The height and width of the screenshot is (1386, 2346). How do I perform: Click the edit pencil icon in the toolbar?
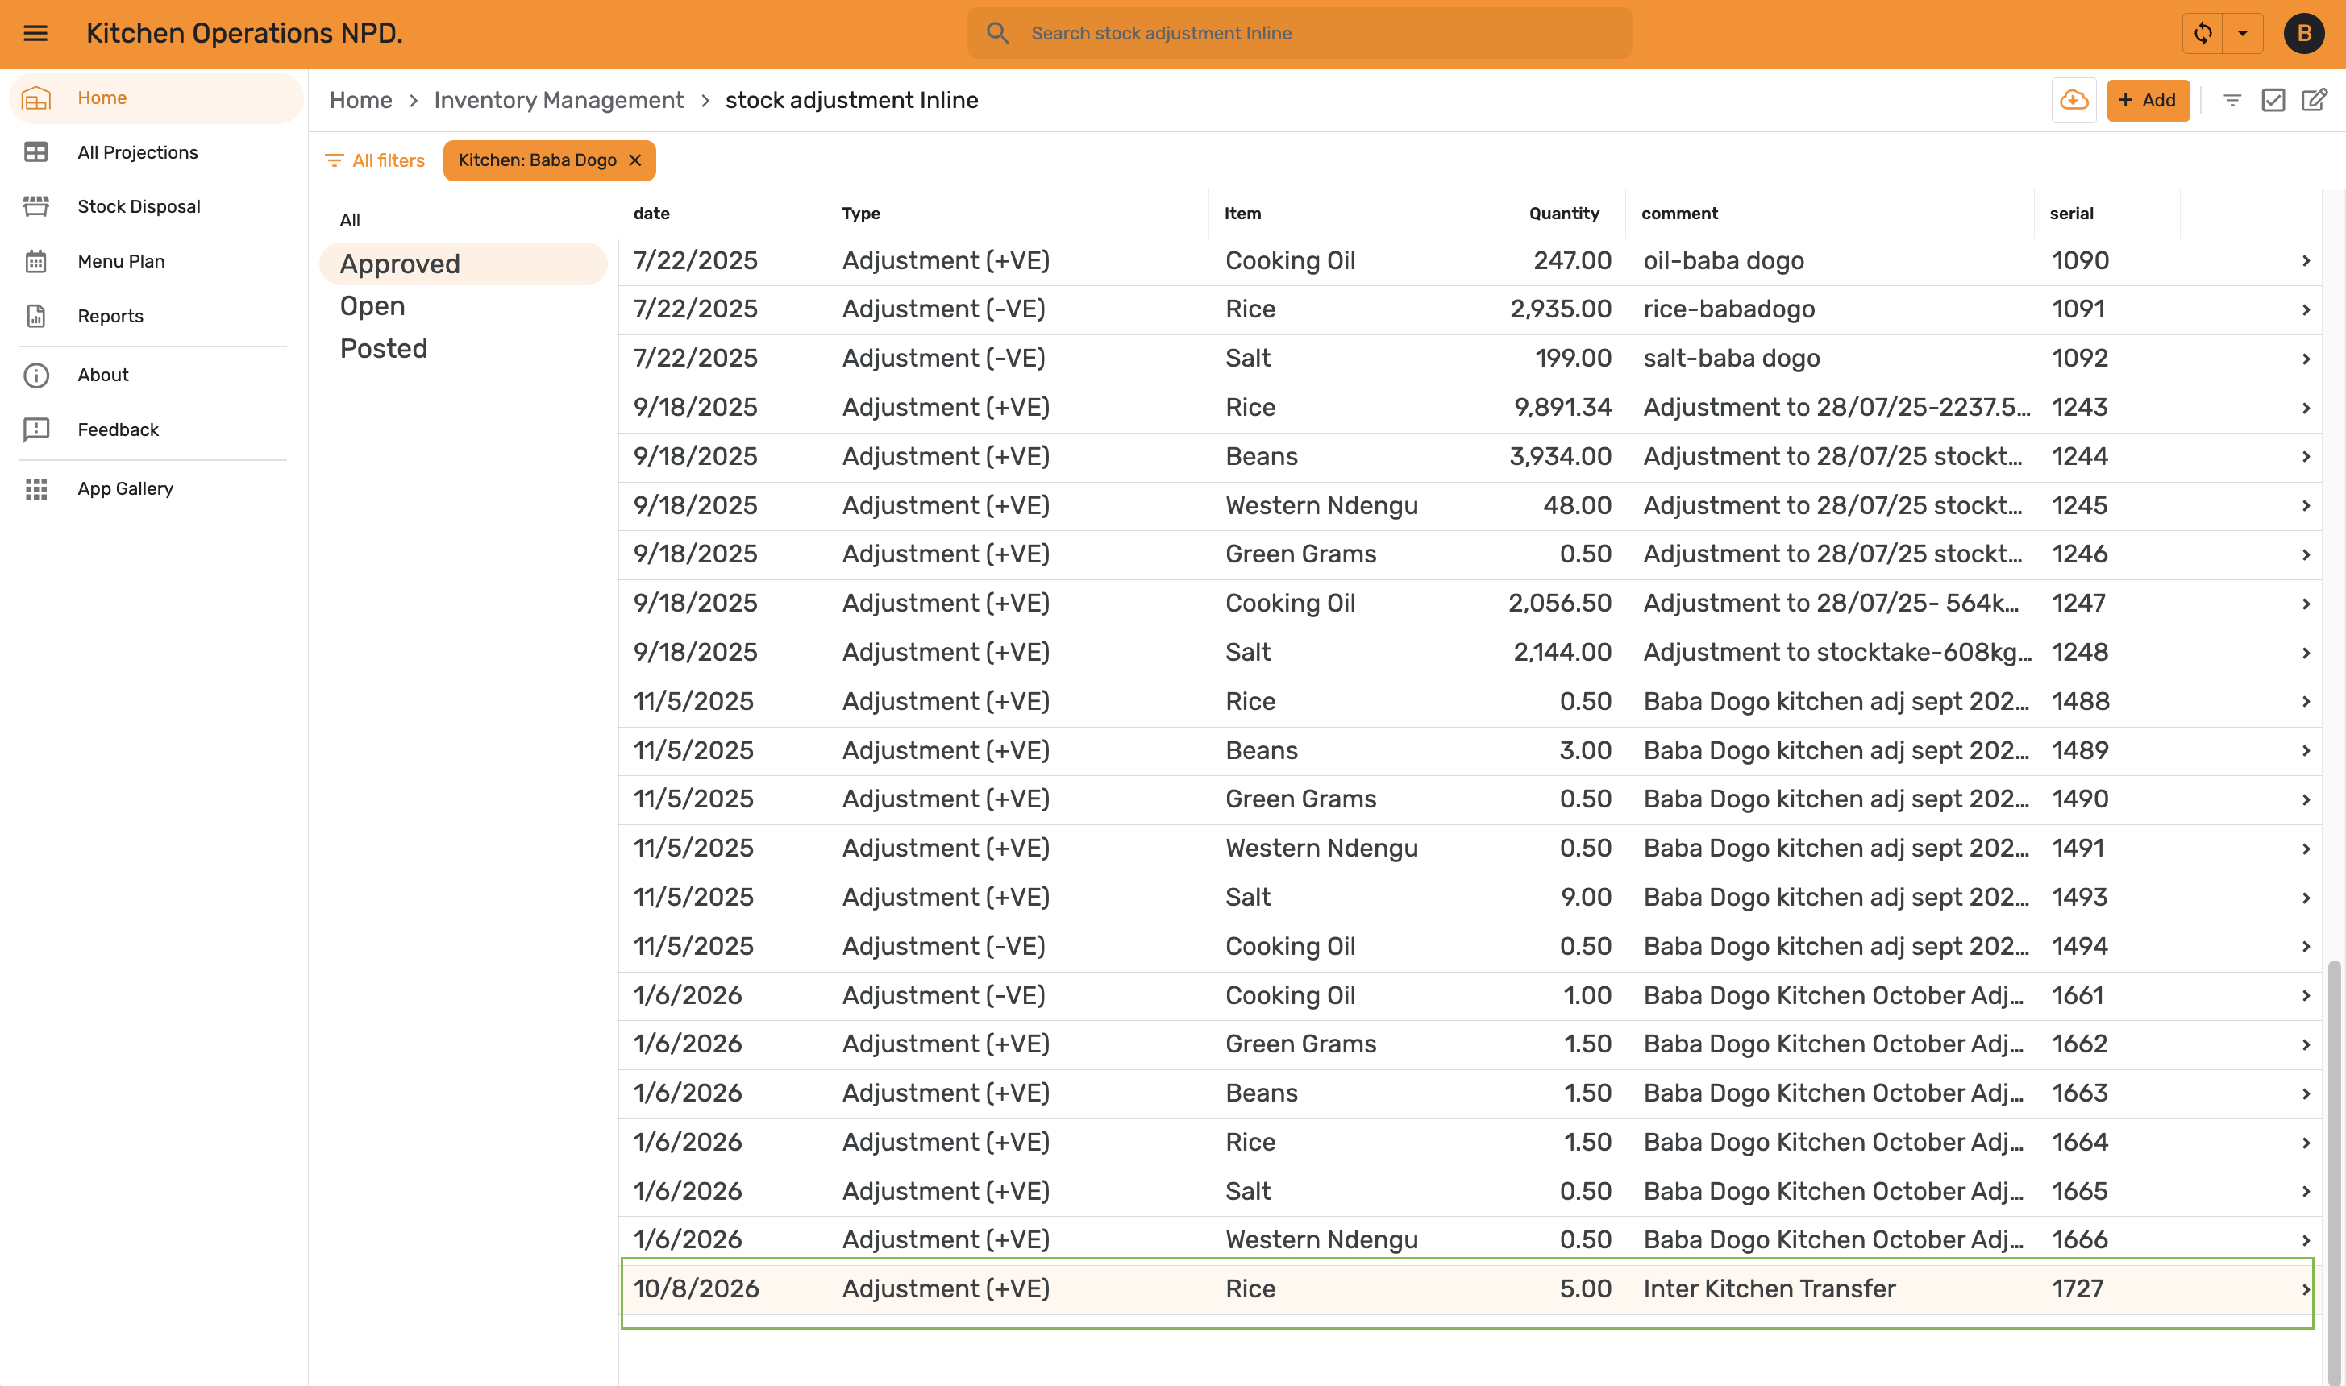tap(2315, 100)
